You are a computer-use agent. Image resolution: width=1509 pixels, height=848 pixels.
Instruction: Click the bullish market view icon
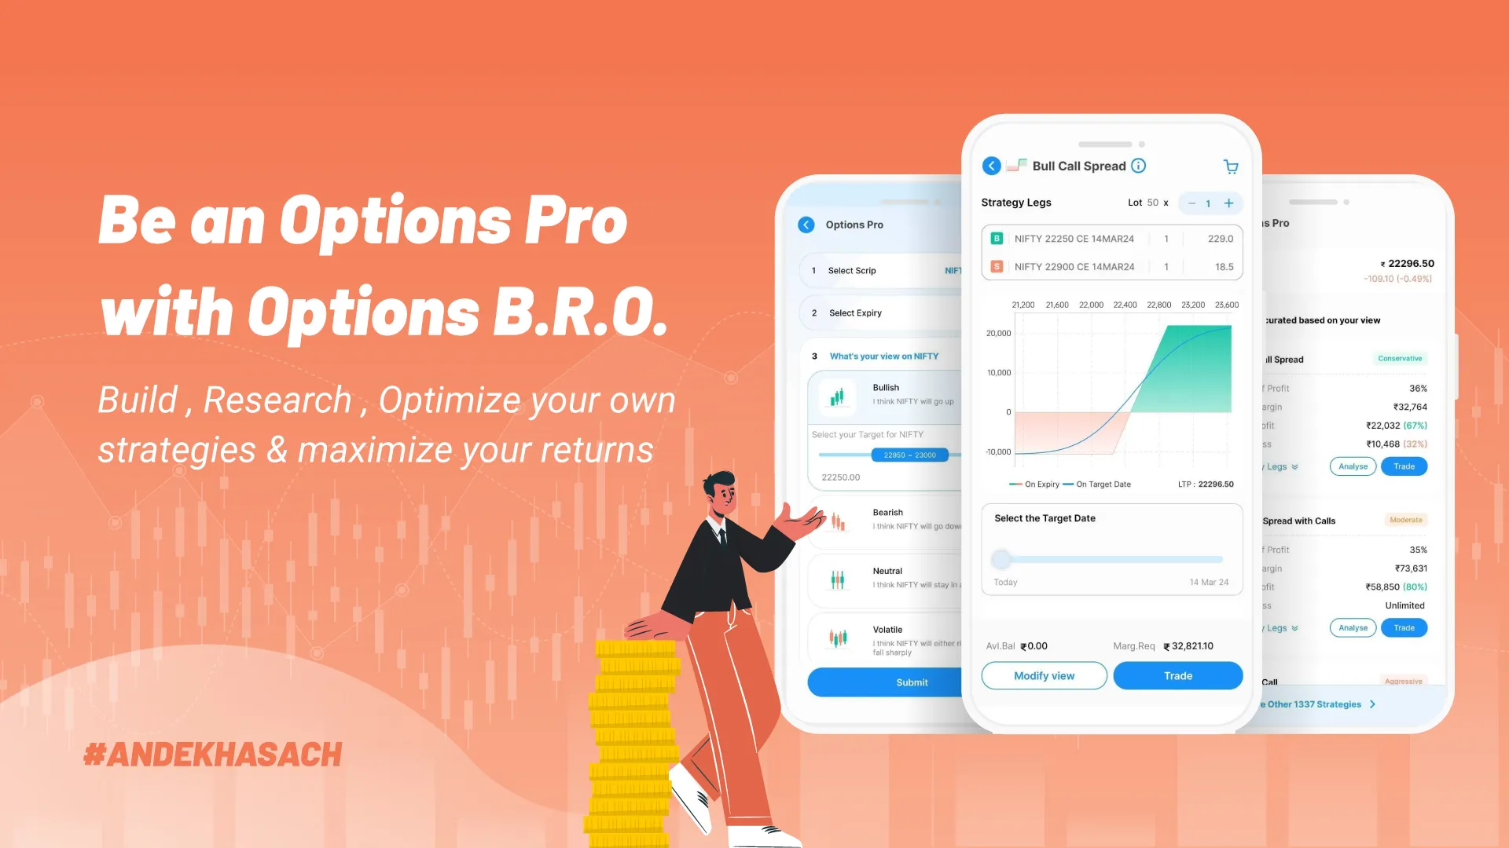coord(837,397)
